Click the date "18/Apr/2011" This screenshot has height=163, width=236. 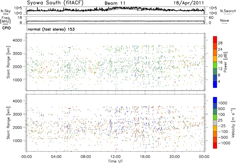point(189,3)
